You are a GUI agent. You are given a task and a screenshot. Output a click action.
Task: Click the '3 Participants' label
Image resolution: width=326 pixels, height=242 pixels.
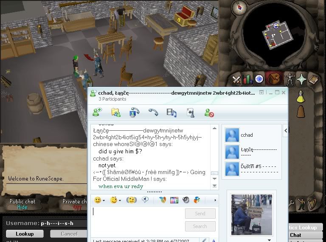coord(112,99)
